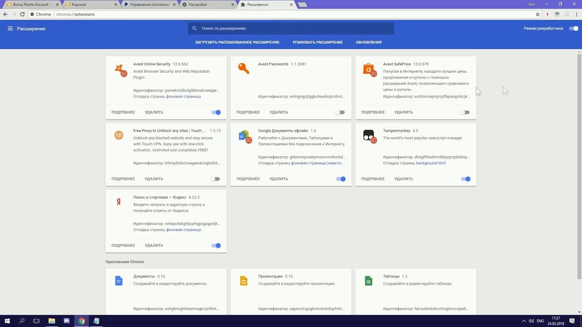Click the Yandex search extension icon
The height and width of the screenshot is (327, 582).
[x=119, y=202]
